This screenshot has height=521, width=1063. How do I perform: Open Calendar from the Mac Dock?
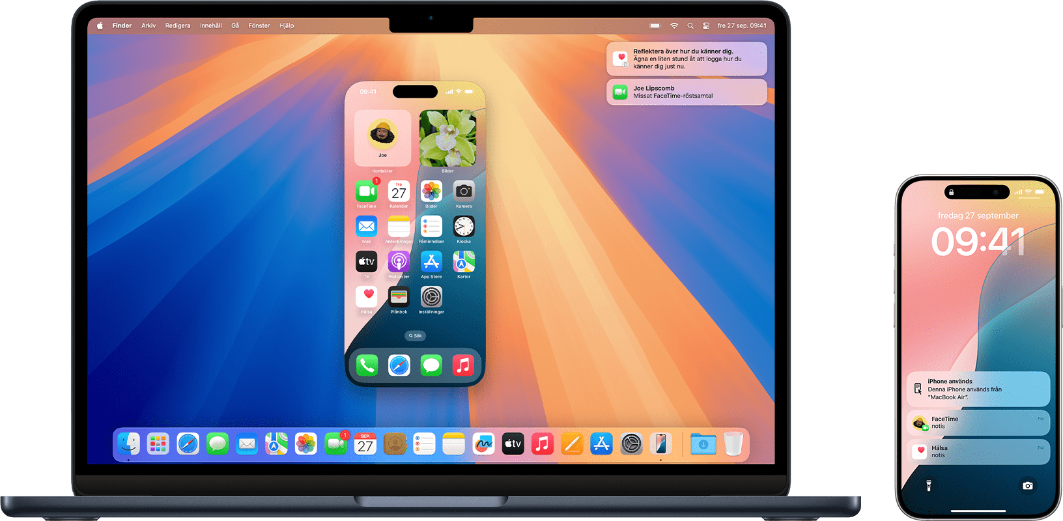[x=365, y=444]
